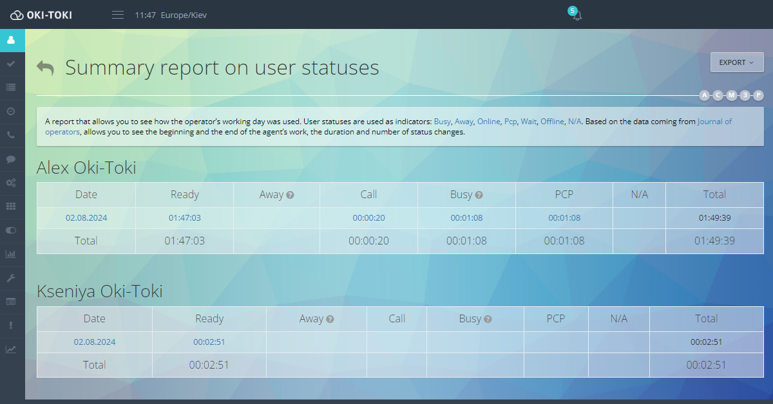This screenshot has height=404, width=773.
Task: Open the clock icon in sidebar
Action: 11,111
